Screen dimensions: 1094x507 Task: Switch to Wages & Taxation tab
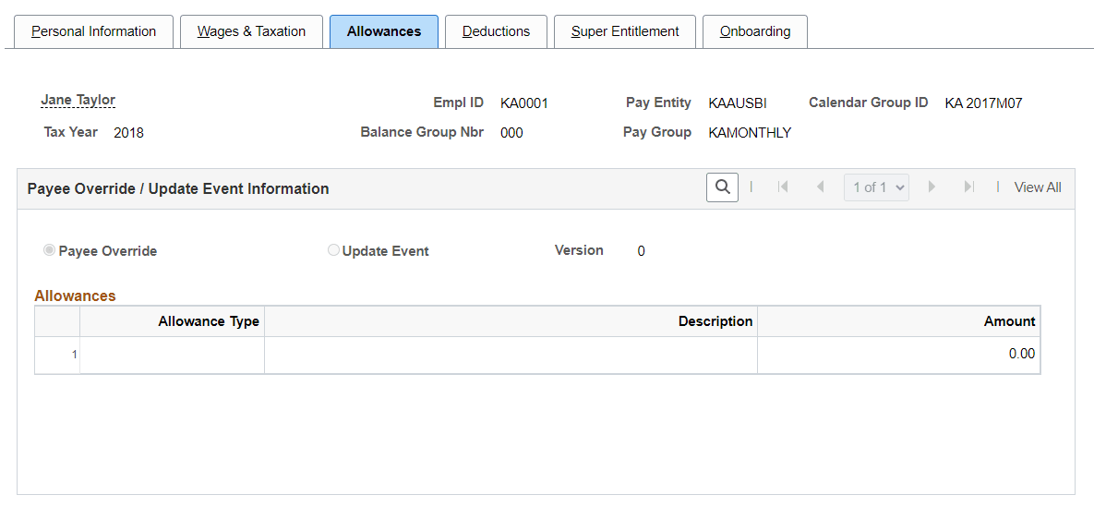(x=251, y=31)
